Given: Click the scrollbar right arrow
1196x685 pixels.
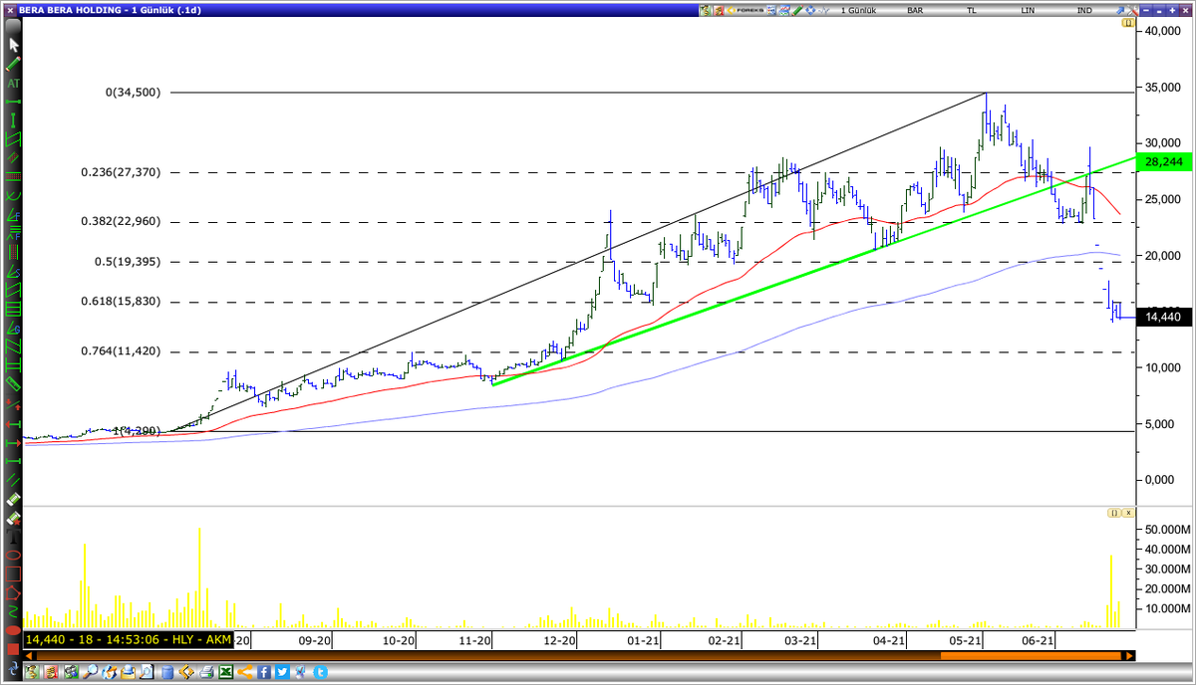Looking at the screenshot, I should pyautogui.click(x=1129, y=656).
